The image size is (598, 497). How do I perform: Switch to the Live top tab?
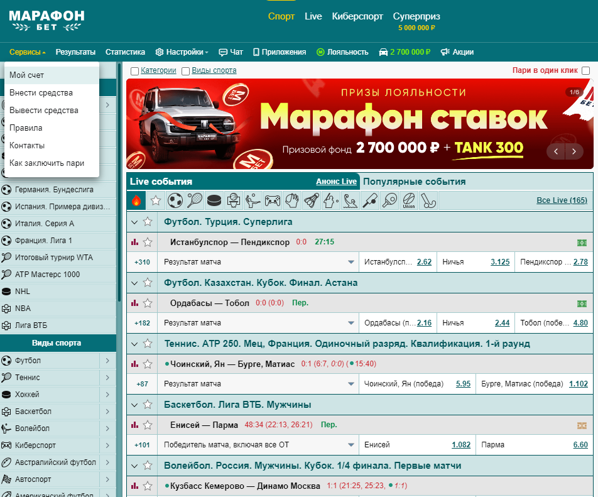(x=313, y=16)
